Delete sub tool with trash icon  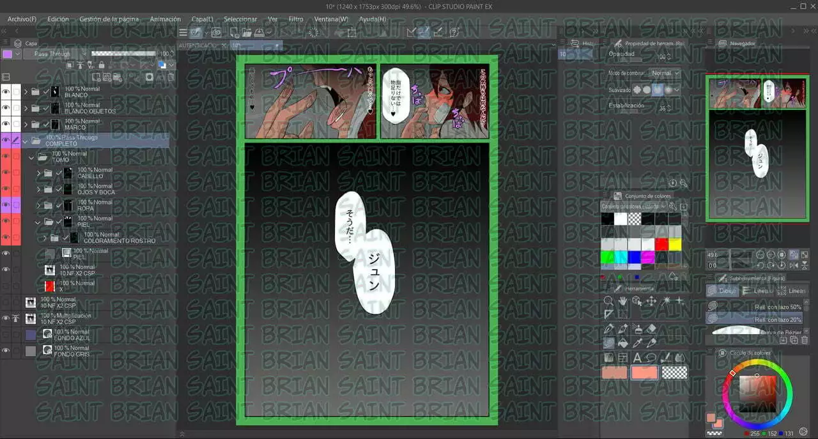pos(804,341)
